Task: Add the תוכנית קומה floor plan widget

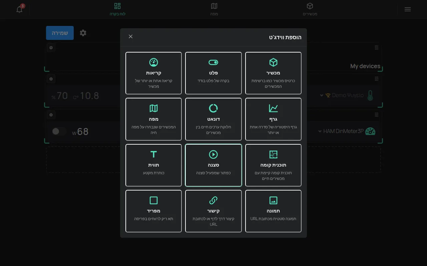Action: pyautogui.click(x=273, y=165)
